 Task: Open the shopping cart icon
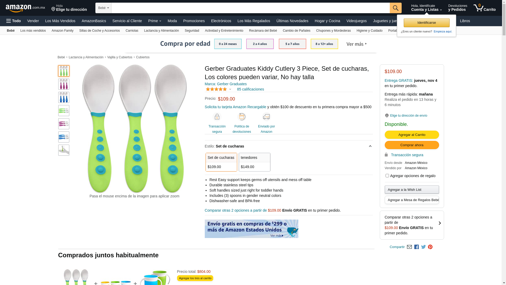(484, 8)
